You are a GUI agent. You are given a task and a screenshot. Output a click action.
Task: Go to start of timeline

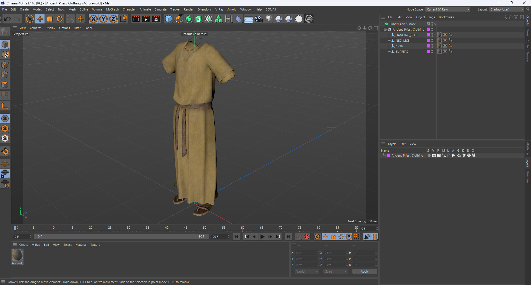pos(236,237)
